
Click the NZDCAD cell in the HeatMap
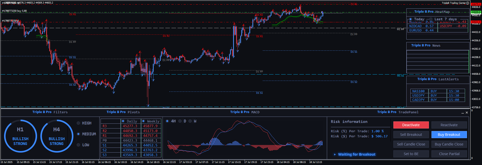click(x=415, y=26)
